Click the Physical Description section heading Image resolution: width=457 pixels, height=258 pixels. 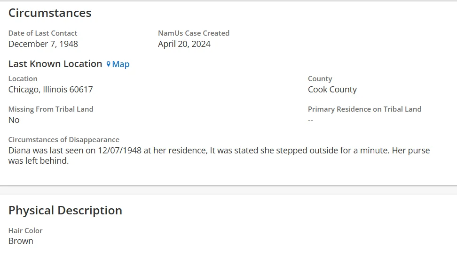point(65,210)
